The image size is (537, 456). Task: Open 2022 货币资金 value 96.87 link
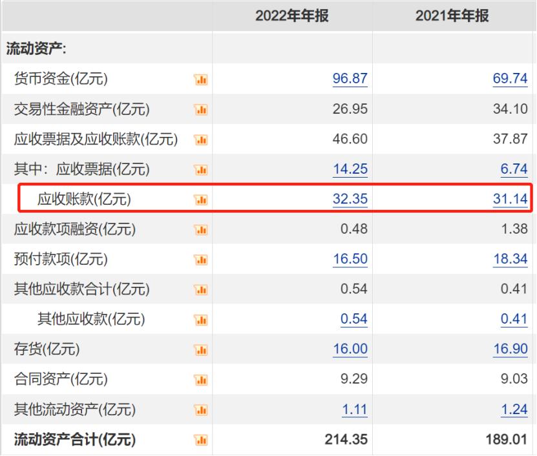[350, 79]
